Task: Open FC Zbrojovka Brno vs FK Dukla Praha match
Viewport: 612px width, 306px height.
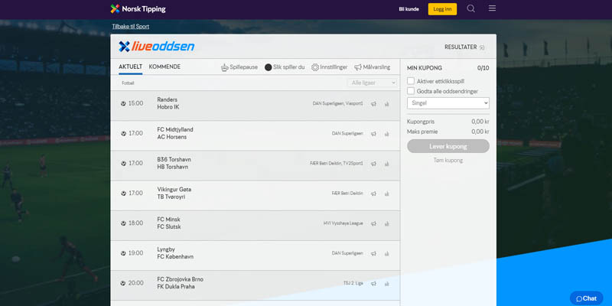Action: point(256,285)
